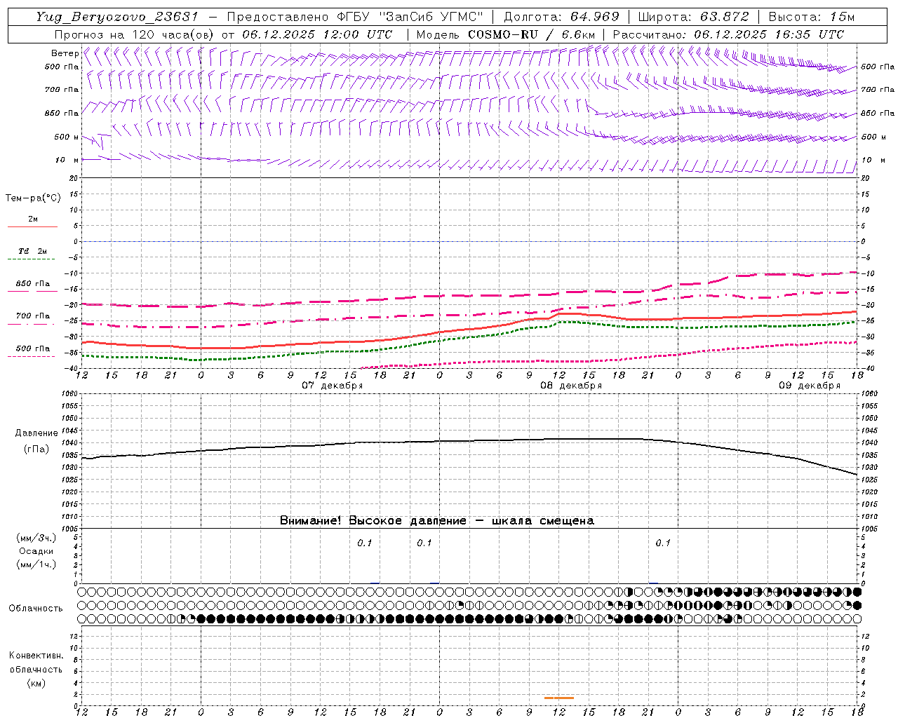Click the 500 м wind level label on left
898x718 pixels.
coord(67,137)
